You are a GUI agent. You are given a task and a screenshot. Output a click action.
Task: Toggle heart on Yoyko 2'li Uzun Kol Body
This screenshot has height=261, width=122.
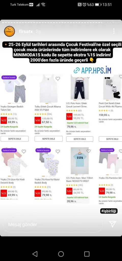coord(24,151)
